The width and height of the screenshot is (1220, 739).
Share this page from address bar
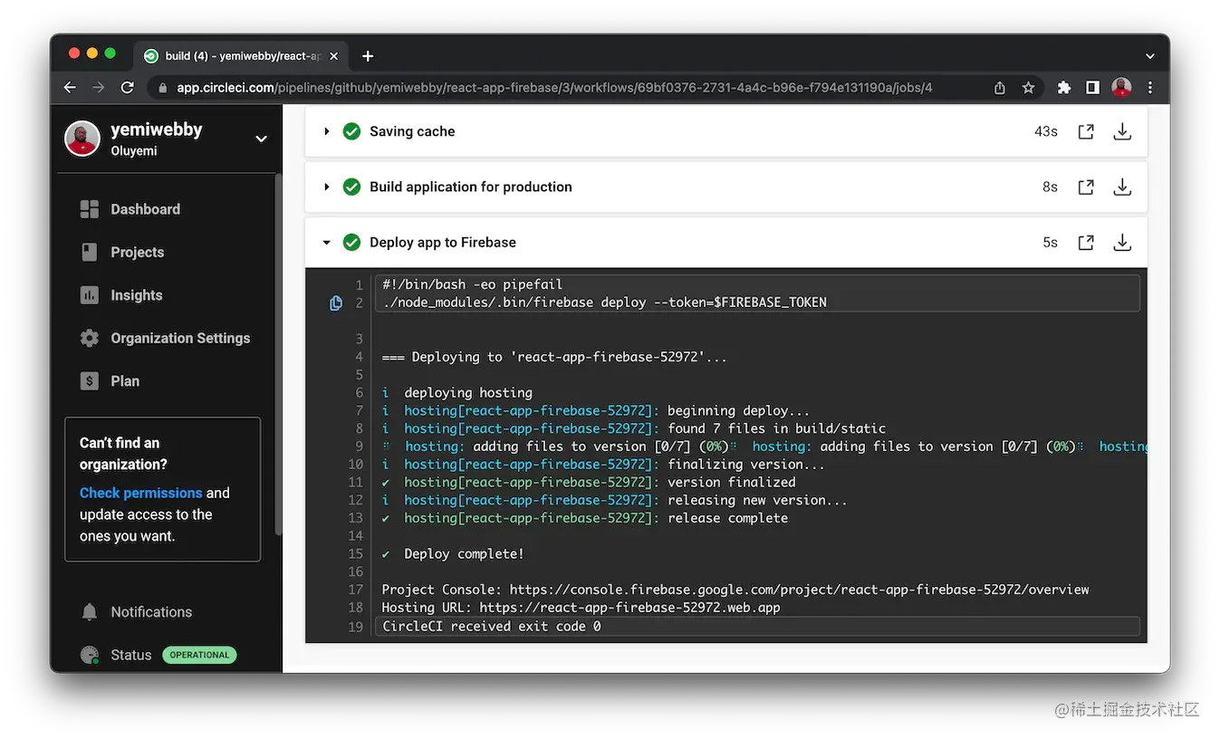tap(999, 88)
